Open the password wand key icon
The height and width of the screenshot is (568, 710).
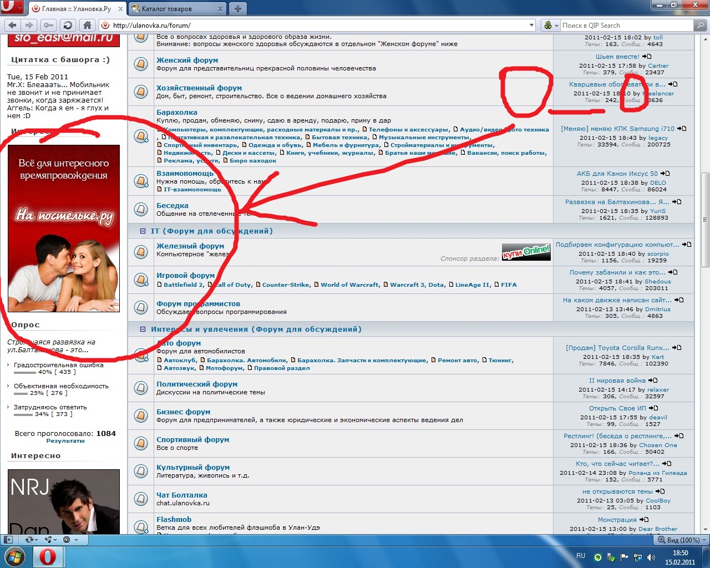(49, 25)
